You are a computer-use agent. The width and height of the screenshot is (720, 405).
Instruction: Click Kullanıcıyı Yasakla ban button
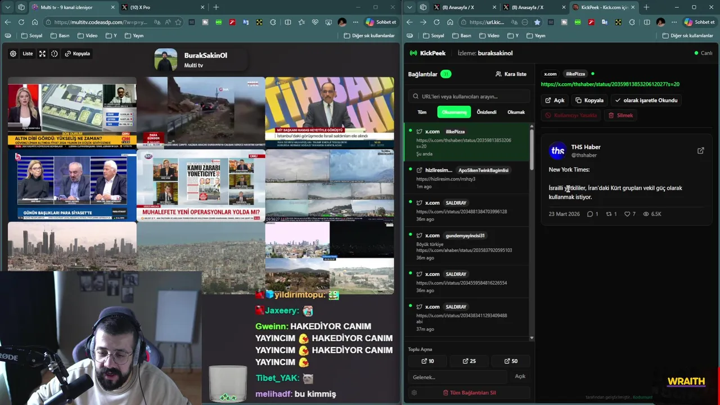pos(571,115)
